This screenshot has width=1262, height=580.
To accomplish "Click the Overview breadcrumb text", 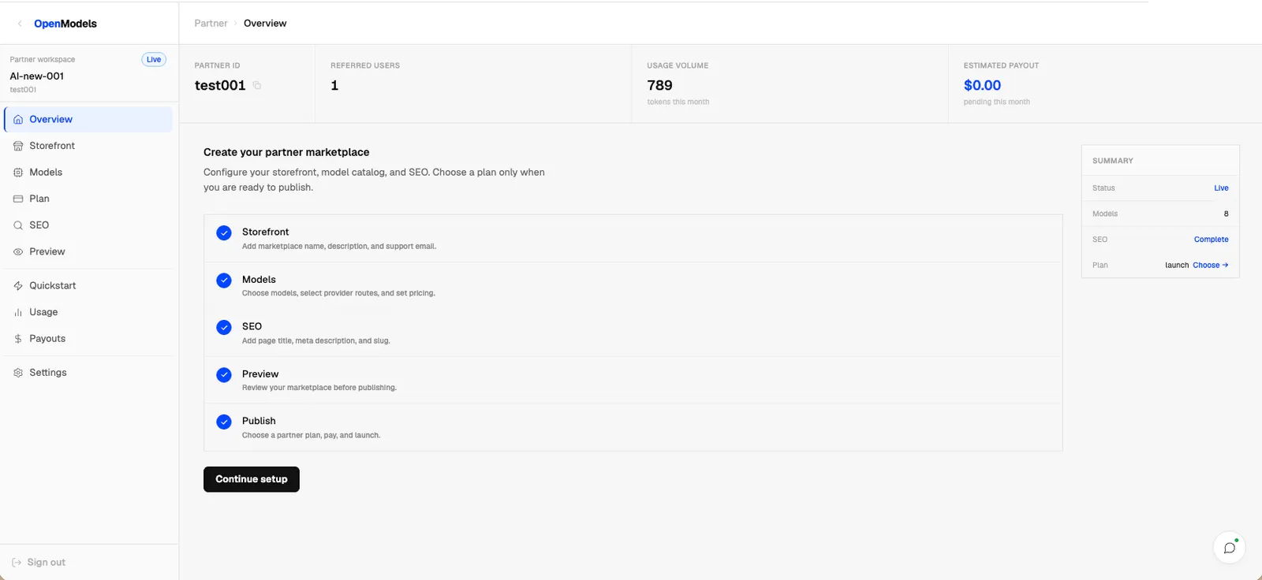I will click(265, 24).
